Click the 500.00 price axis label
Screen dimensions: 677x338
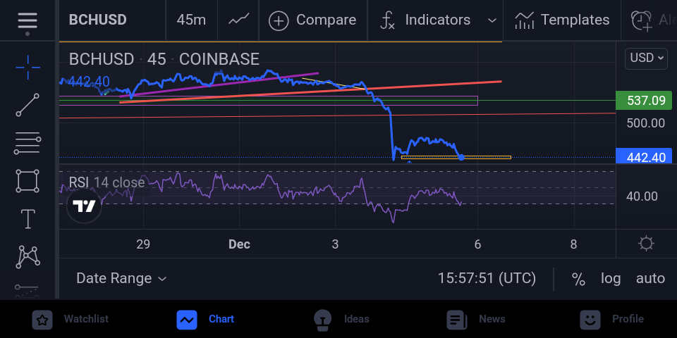(x=645, y=123)
